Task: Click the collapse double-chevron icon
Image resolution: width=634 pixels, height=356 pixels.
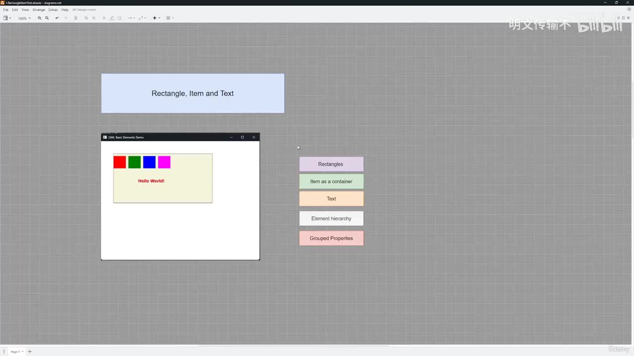Action: [629, 18]
